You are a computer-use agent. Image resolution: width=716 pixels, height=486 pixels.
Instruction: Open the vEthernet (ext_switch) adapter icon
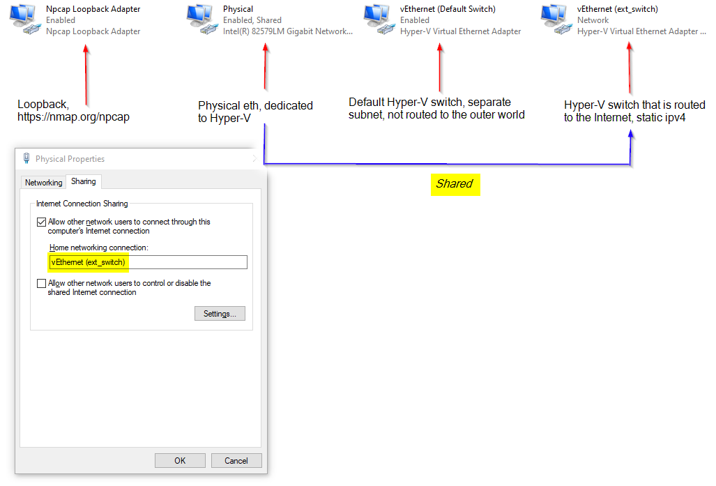click(x=554, y=17)
